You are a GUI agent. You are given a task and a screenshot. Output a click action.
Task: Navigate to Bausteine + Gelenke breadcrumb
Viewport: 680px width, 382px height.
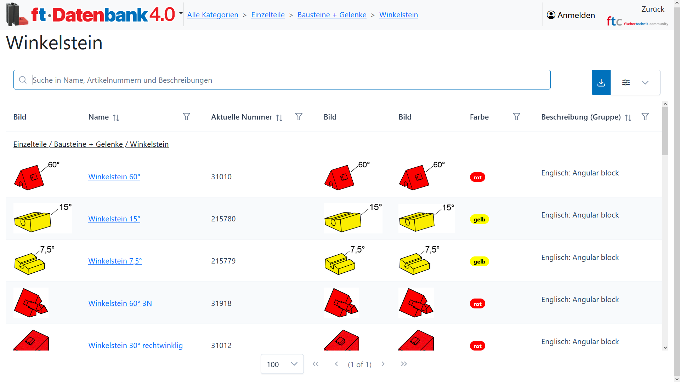(331, 15)
